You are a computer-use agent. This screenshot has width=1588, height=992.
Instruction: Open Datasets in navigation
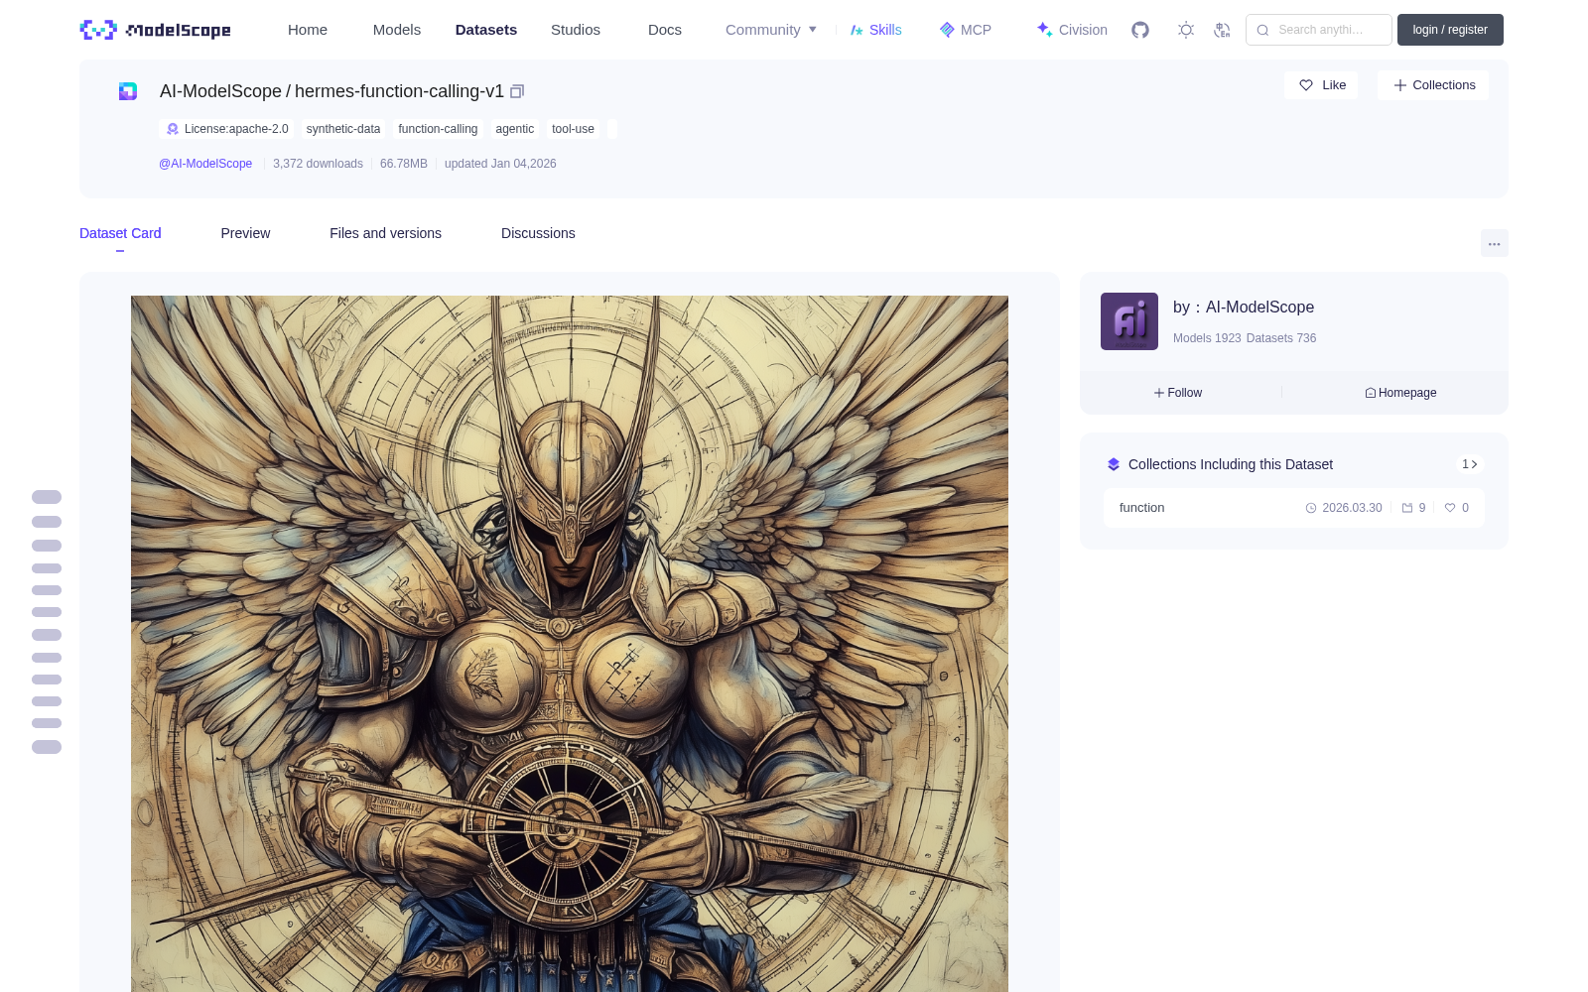click(486, 30)
